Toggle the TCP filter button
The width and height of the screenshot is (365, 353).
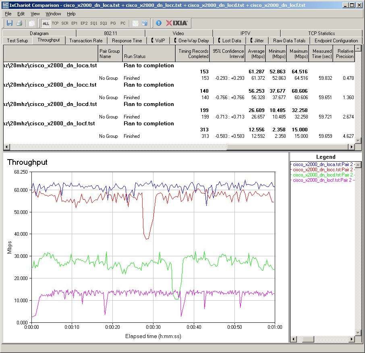click(x=55, y=23)
